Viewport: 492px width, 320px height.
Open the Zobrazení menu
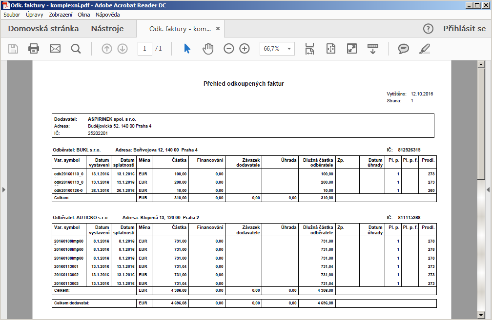coord(61,15)
